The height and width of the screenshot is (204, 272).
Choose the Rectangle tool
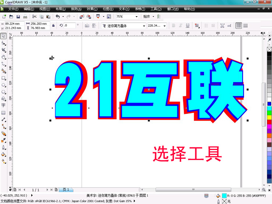[x=4, y=78]
